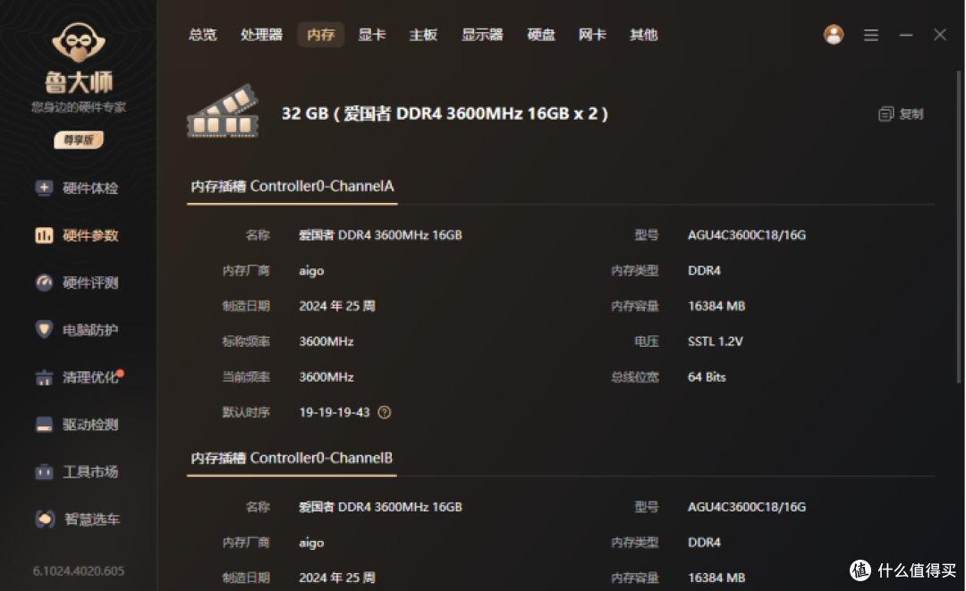Open the 显卡 tab
This screenshot has height=591, width=966.
coord(372,34)
